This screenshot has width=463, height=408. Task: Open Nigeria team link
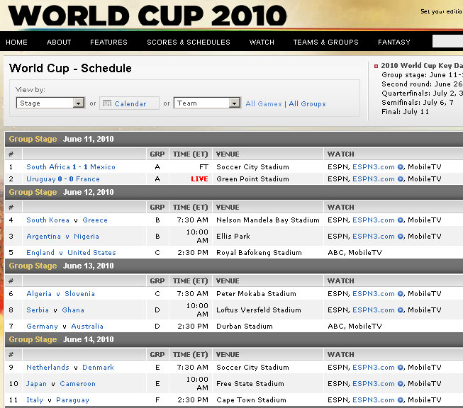tap(87, 237)
